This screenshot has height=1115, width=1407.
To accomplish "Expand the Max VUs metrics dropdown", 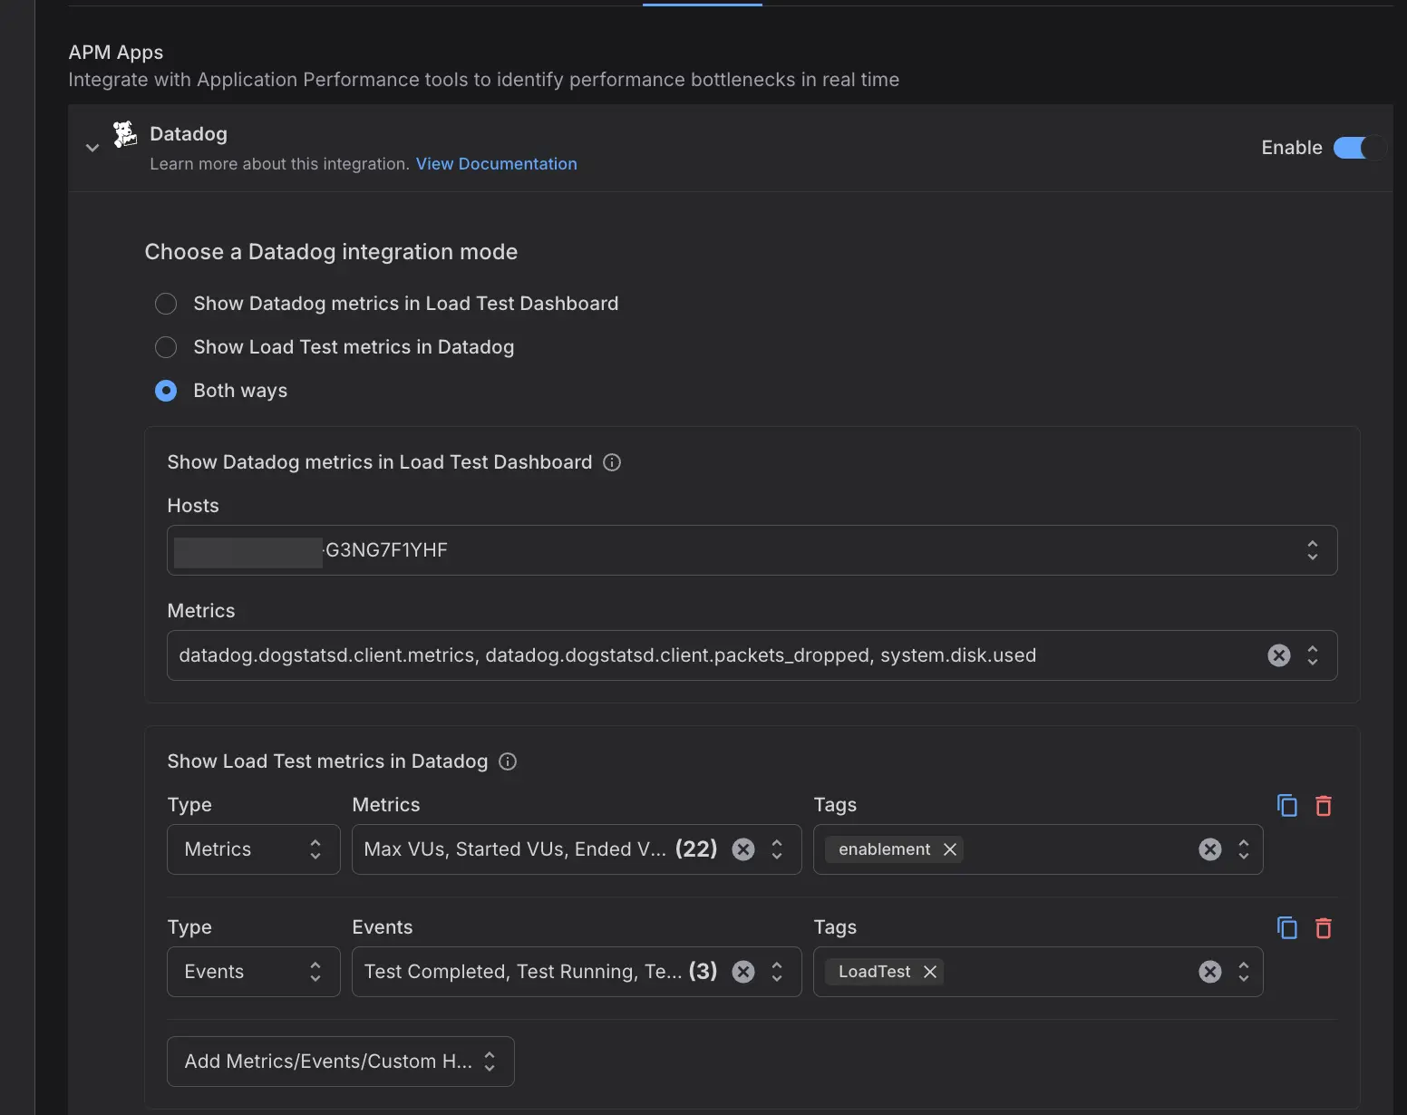I will click(777, 849).
